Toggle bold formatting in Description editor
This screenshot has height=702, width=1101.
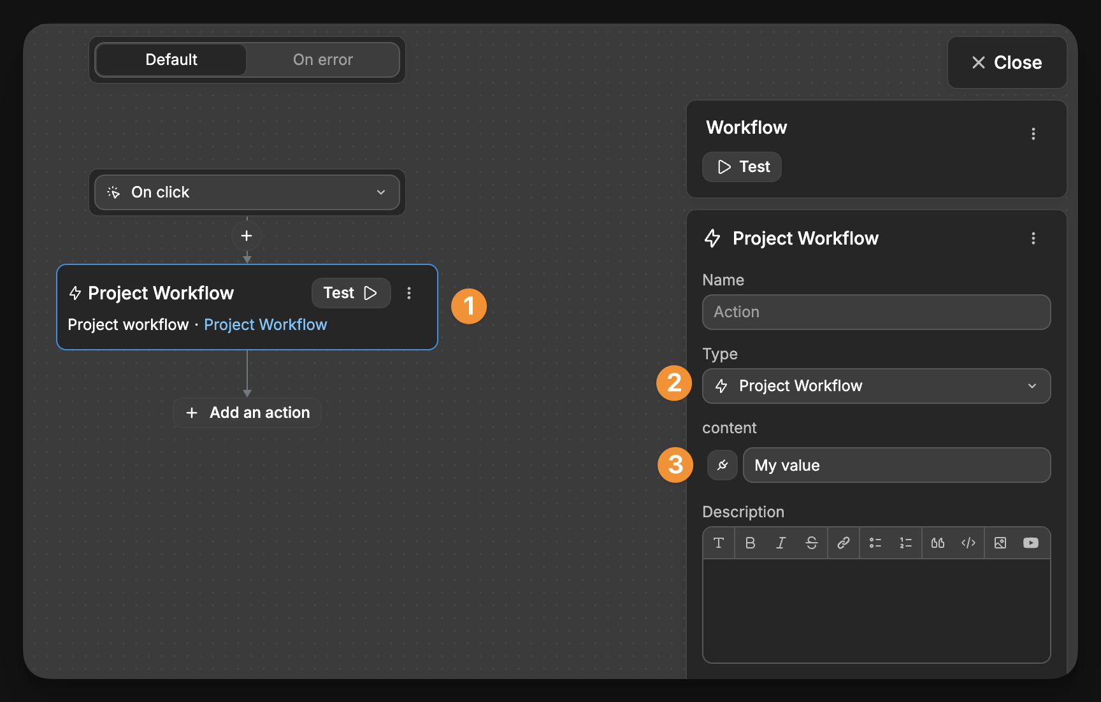pyautogui.click(x=750, y=543)
